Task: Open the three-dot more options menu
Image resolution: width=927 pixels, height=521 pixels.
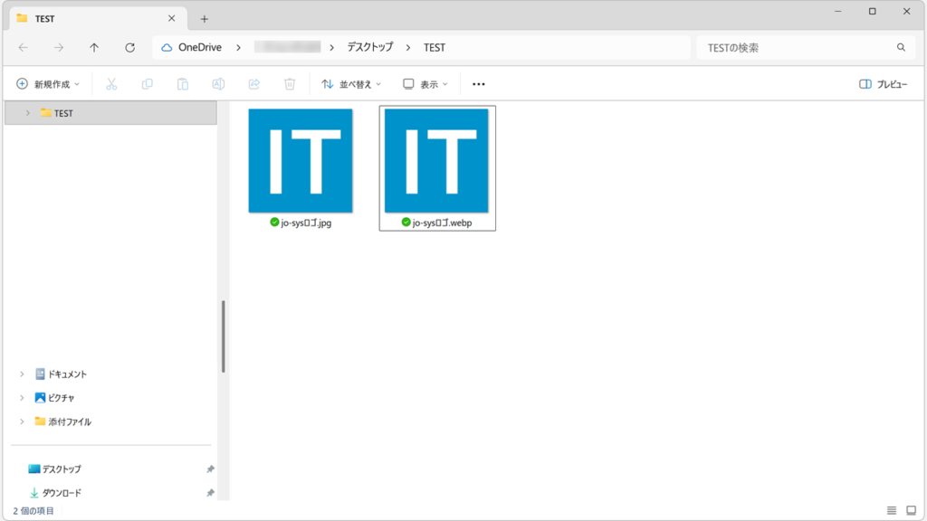Action: click(479, 84)
